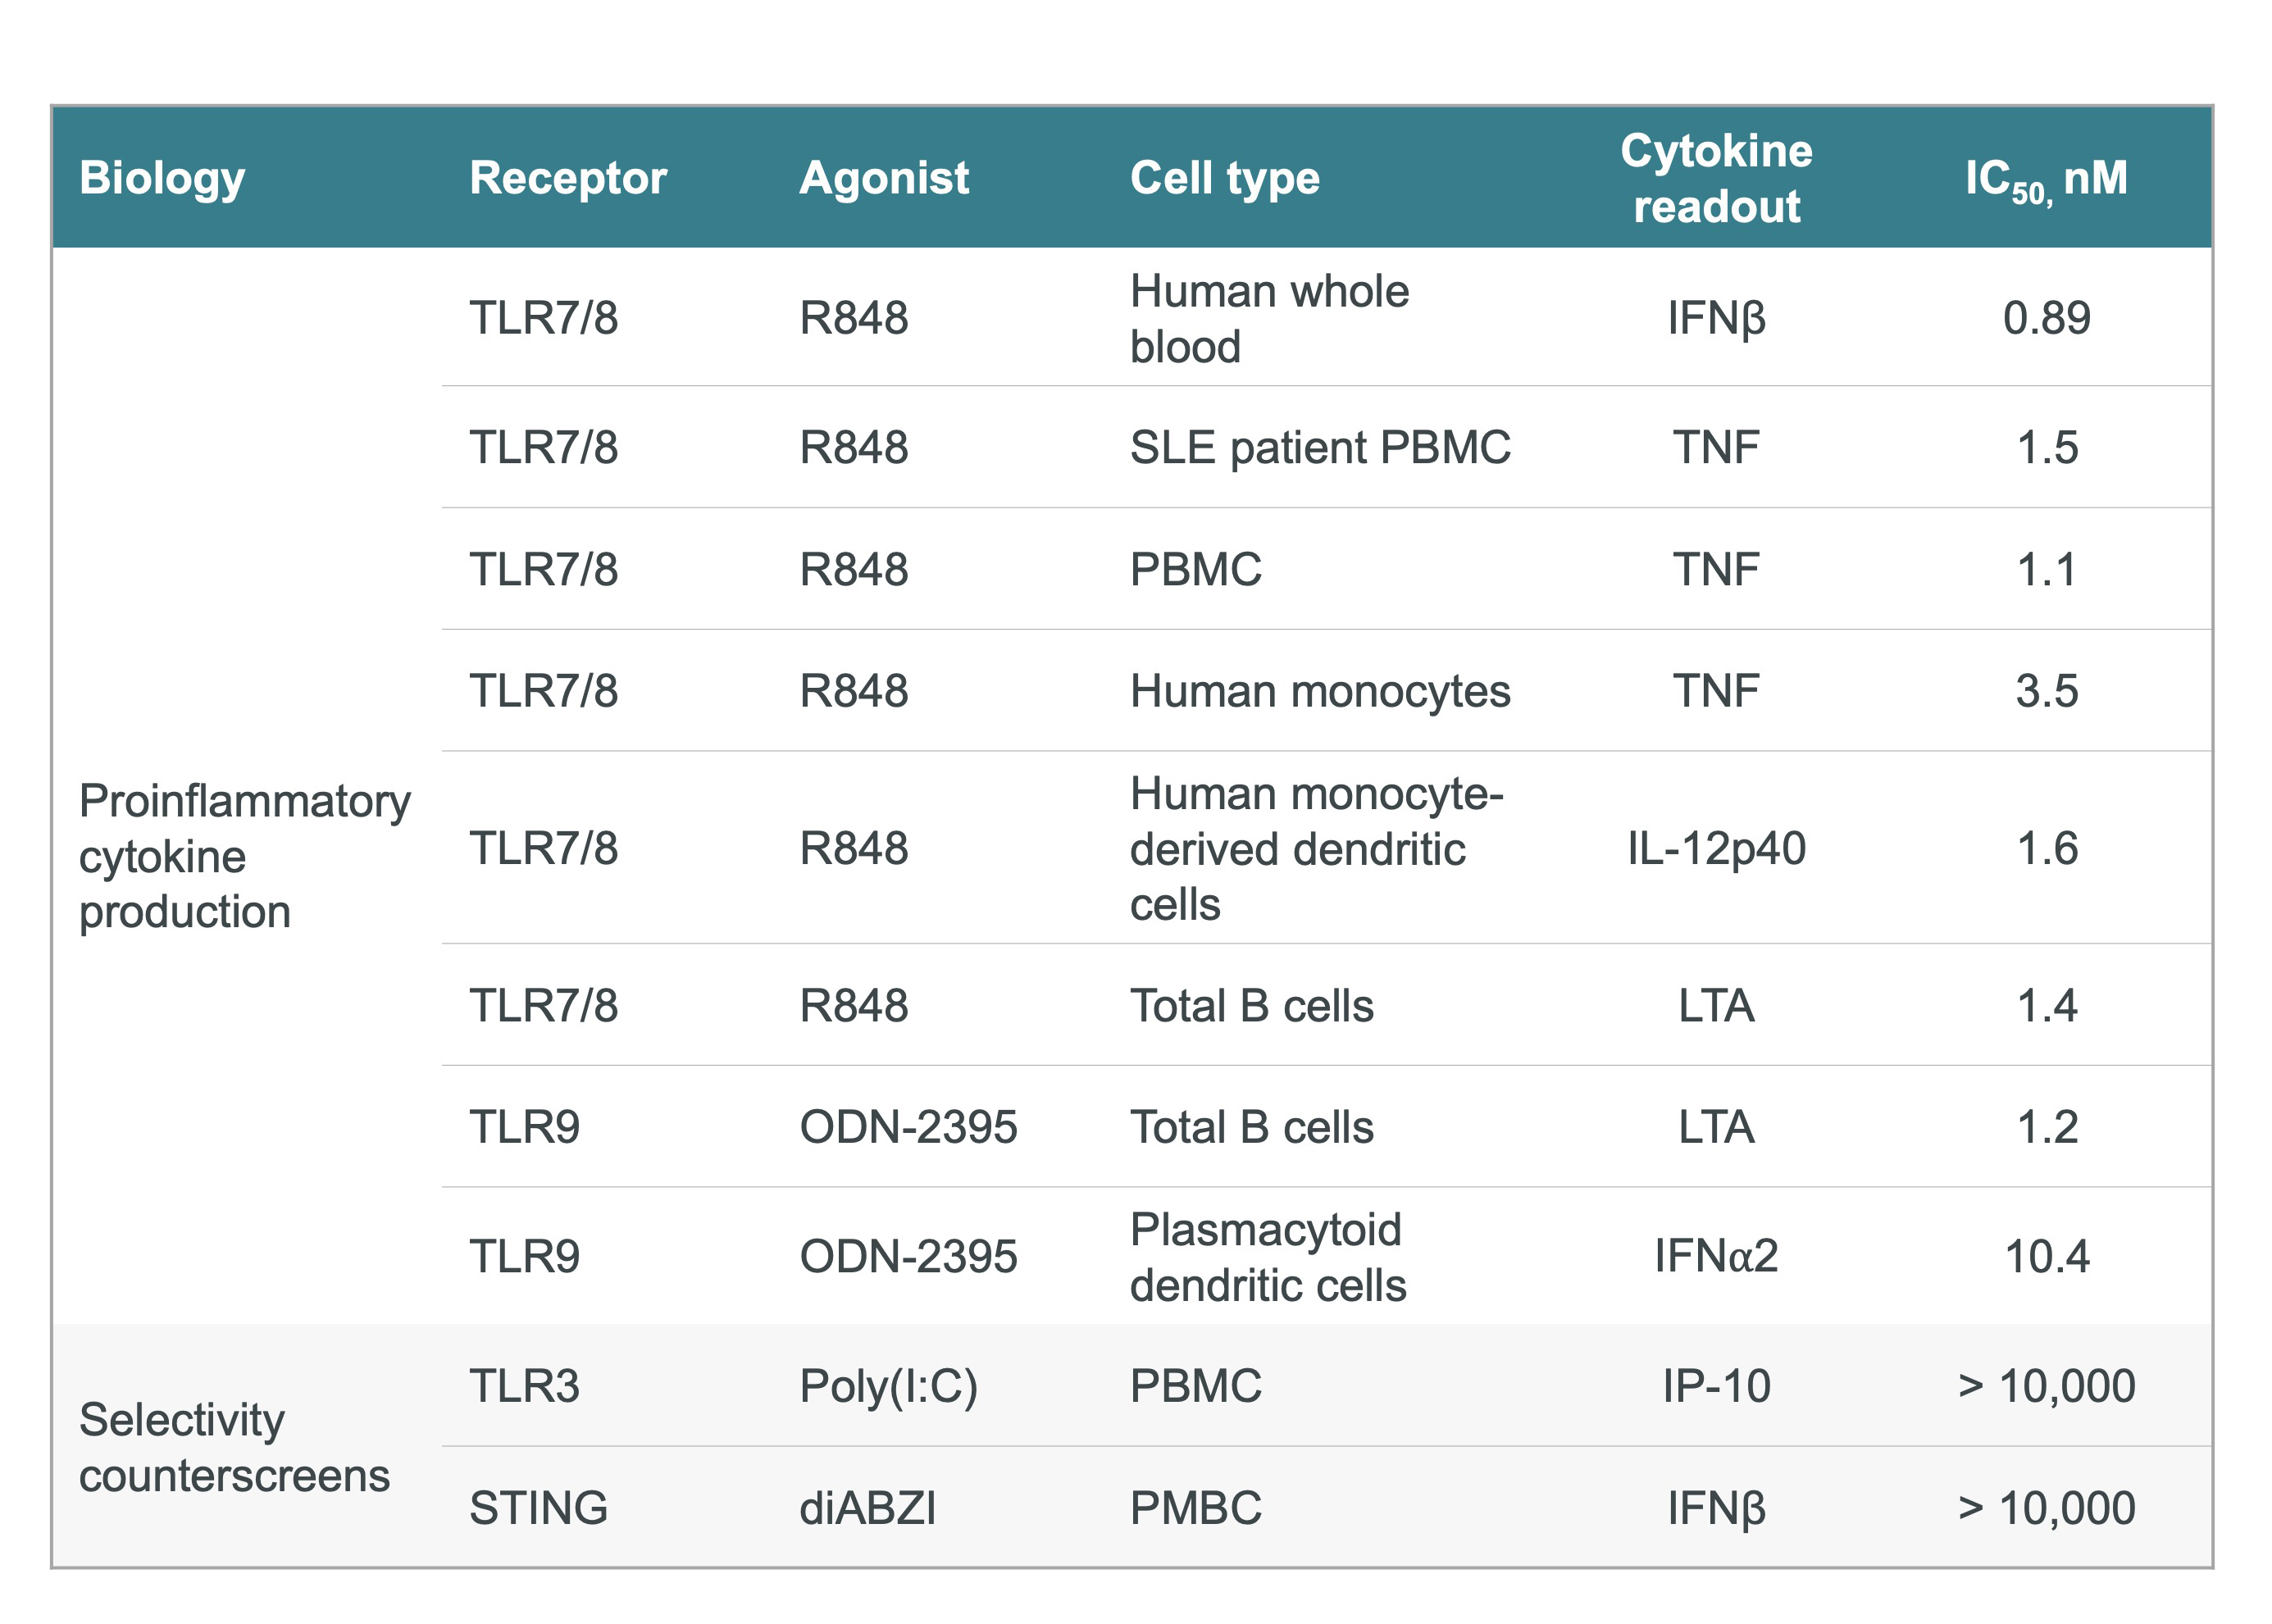This screenshot has width=2272, height=1624.
Task: Select the 0.89 IC50 value
Action: click(x=2046, y=319)
